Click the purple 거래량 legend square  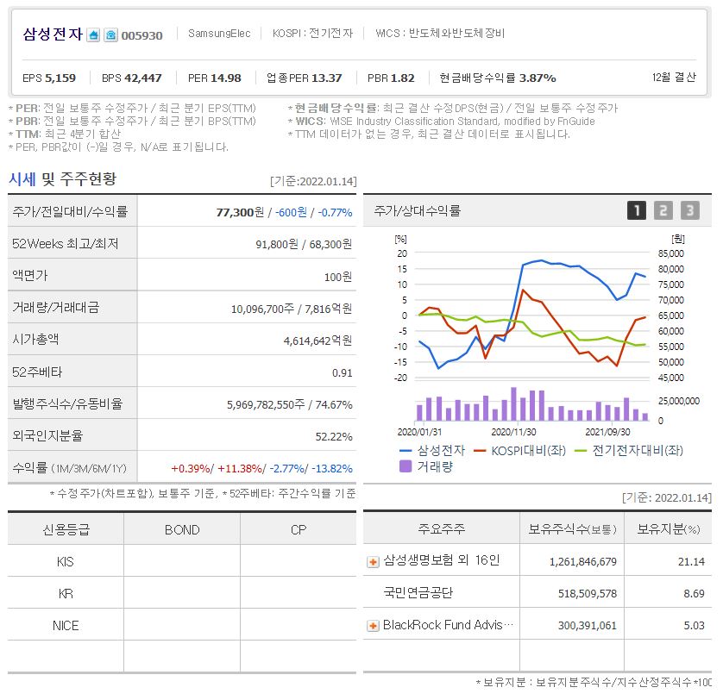coord(406,466)
